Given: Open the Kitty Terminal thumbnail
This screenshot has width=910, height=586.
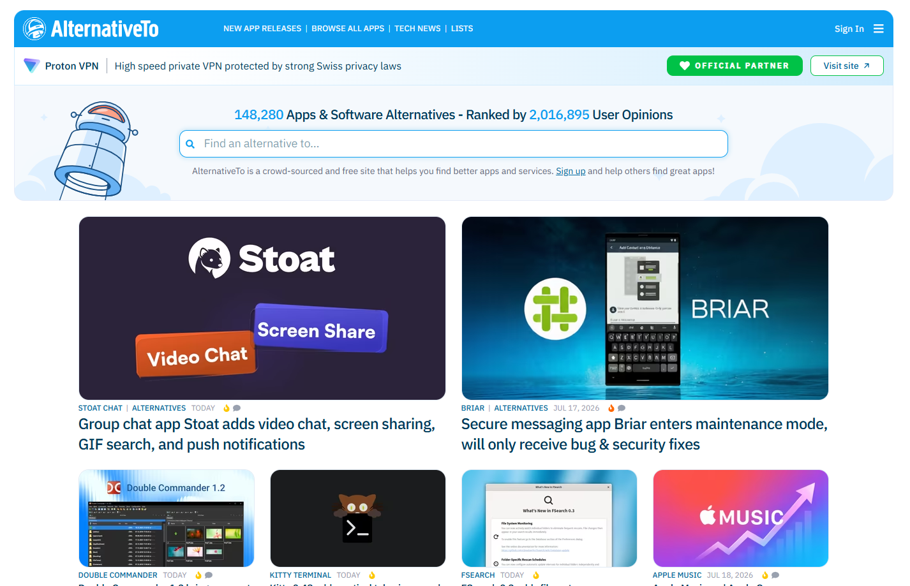Looking at the screenshot, I should pyautogui.click(x=358, y=518).
